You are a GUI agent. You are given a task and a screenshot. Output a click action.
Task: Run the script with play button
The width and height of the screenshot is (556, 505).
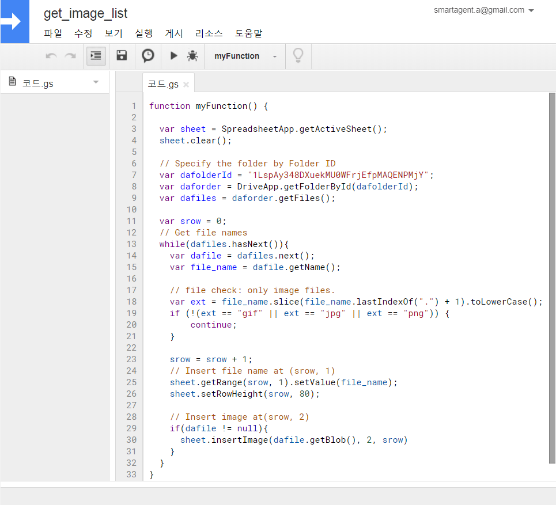(x=173, y=56)
